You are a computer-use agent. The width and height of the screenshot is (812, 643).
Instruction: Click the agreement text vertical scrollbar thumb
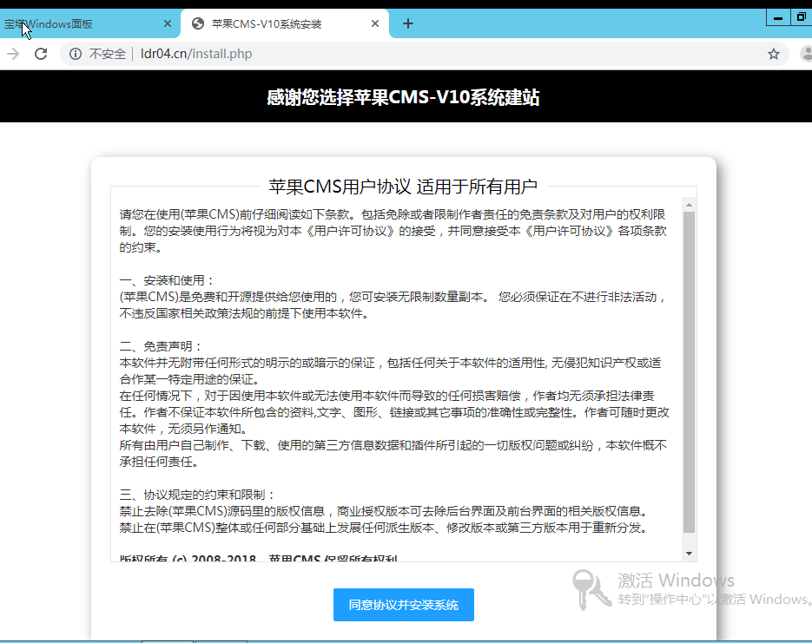coord(689,372)
